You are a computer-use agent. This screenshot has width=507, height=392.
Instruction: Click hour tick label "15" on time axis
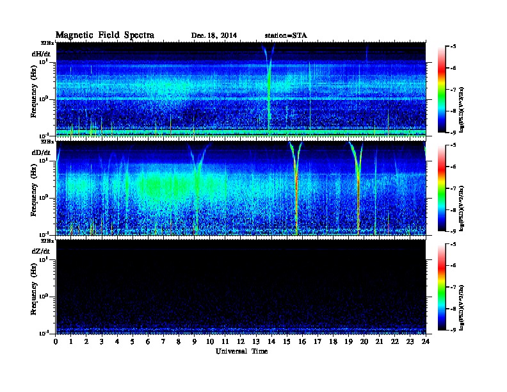click(x=287, y=341)
